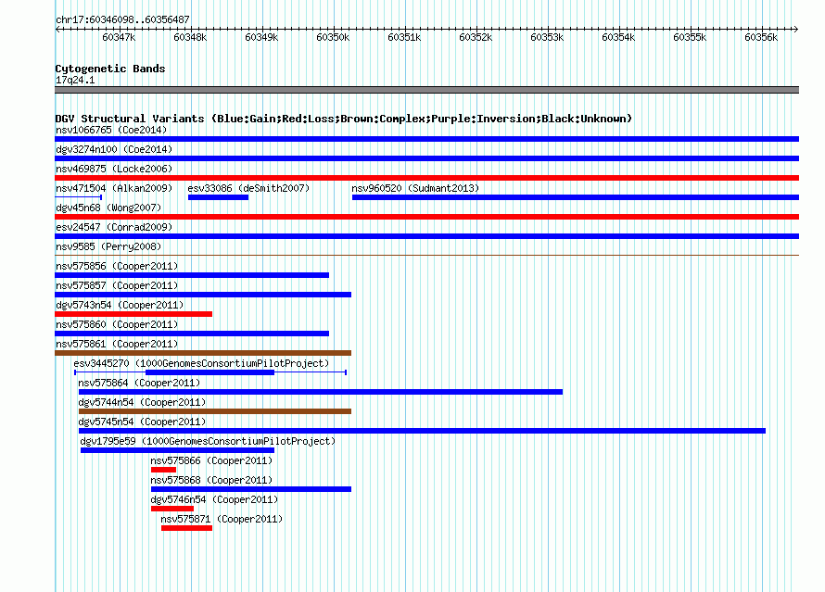Click the short blue esv33086 bar

(x=218, y=197)
